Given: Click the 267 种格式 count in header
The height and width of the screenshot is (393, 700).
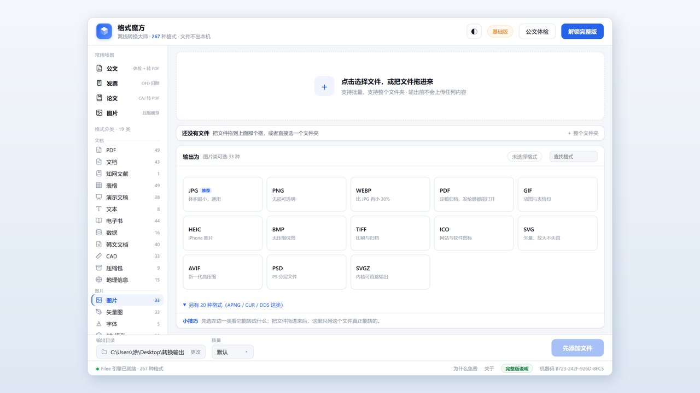Looking at the screenshot, I should point(164,37).
